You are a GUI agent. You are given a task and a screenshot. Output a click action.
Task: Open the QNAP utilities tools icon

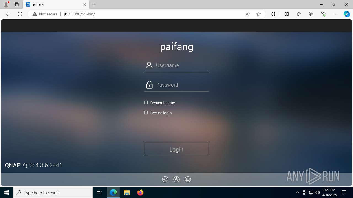pos(176,179)
